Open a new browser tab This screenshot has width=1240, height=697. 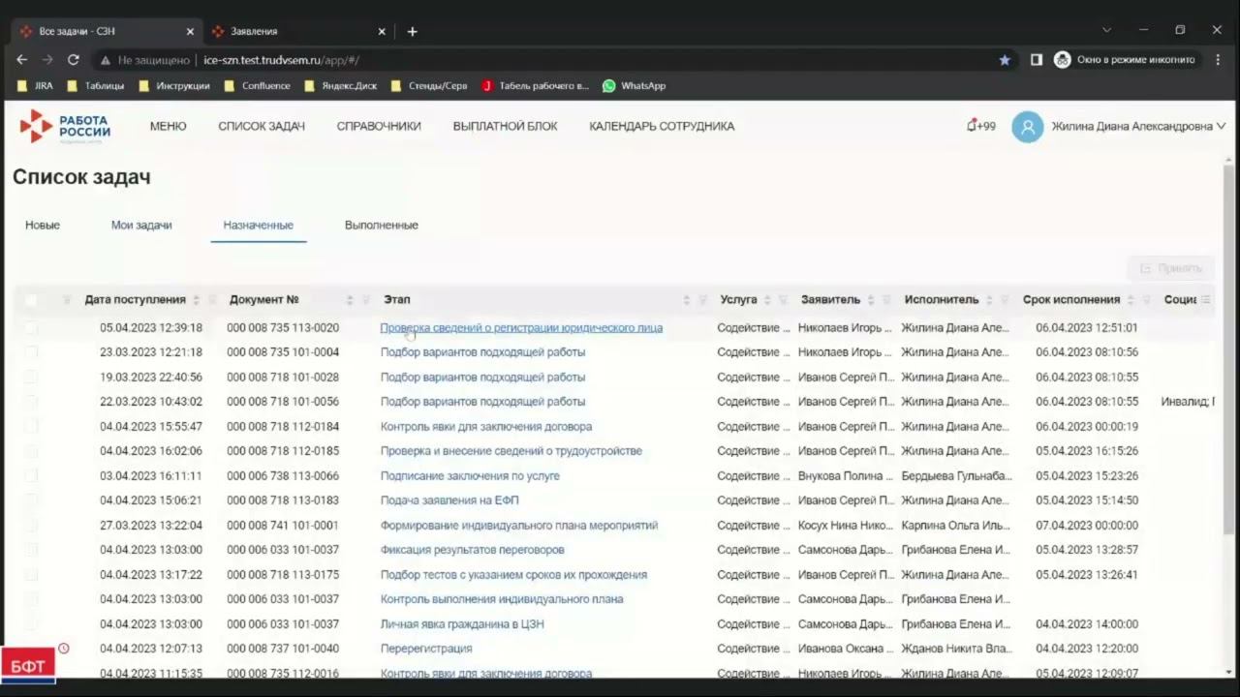pos(412,31)
